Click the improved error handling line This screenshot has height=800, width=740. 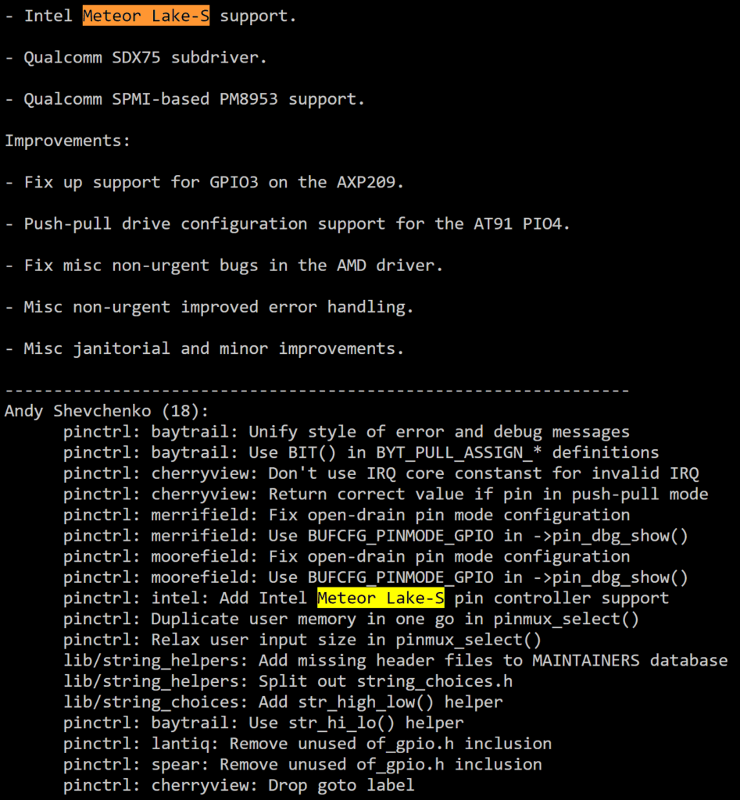click(209, 307)
